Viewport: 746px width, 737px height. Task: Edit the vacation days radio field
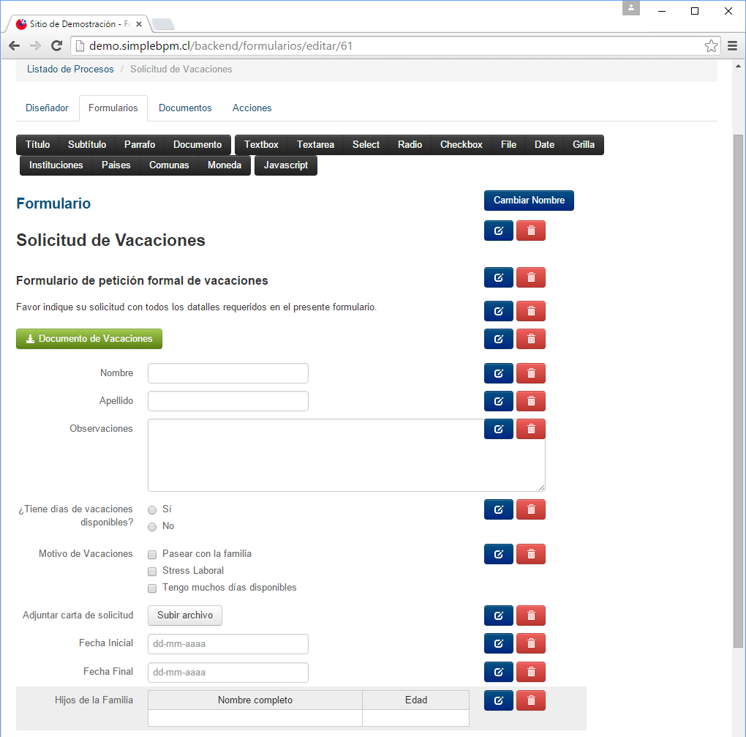click(x=498, y=509)
